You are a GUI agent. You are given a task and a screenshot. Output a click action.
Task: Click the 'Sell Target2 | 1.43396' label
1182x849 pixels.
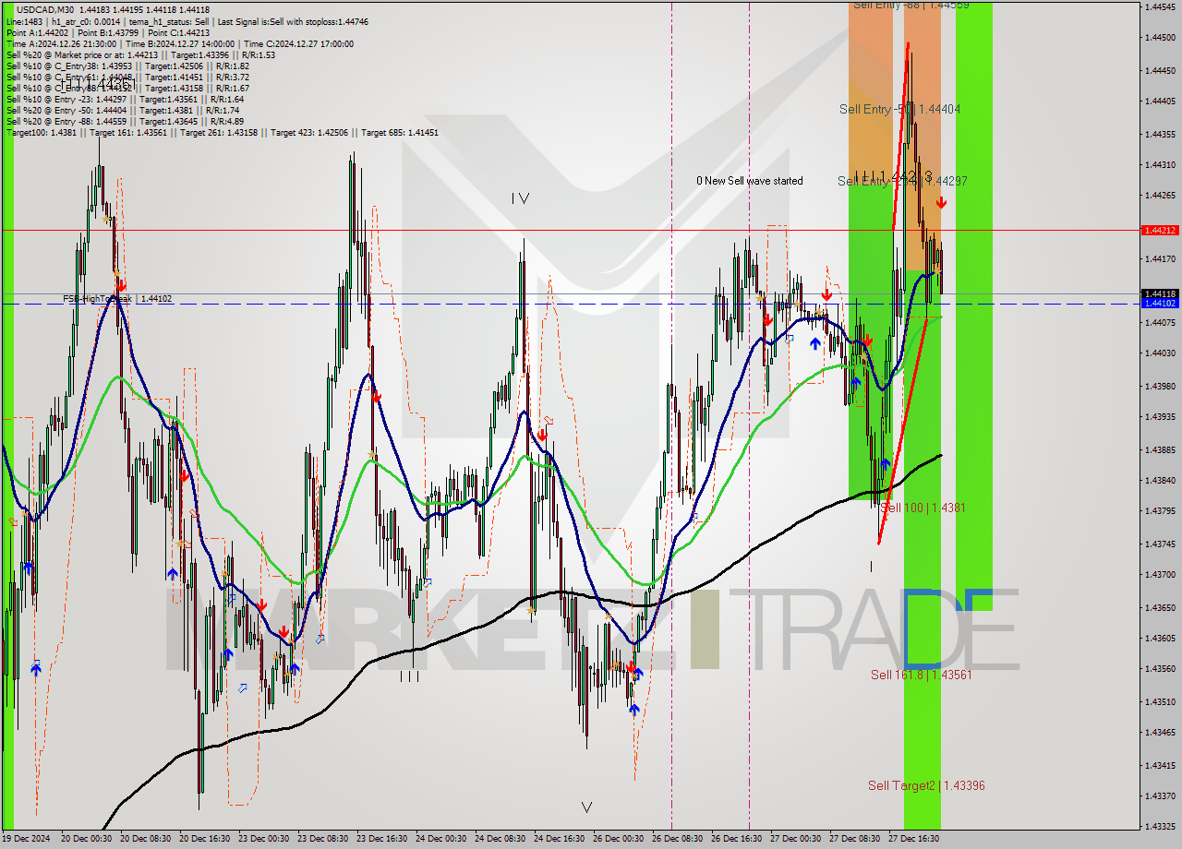pos(926,785)
